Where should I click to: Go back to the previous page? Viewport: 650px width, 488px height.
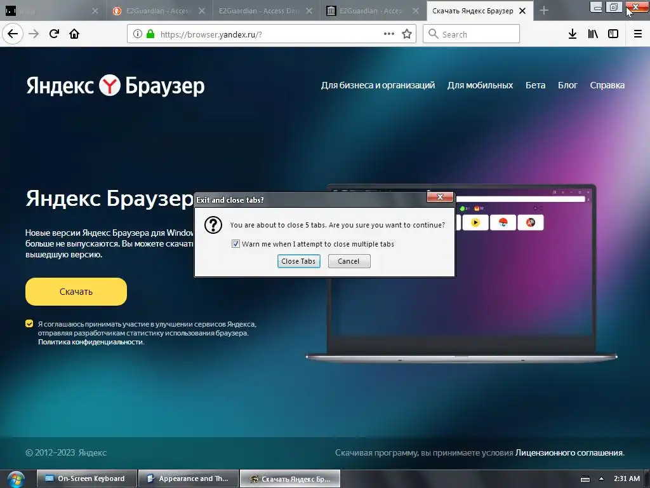[13, 34]
